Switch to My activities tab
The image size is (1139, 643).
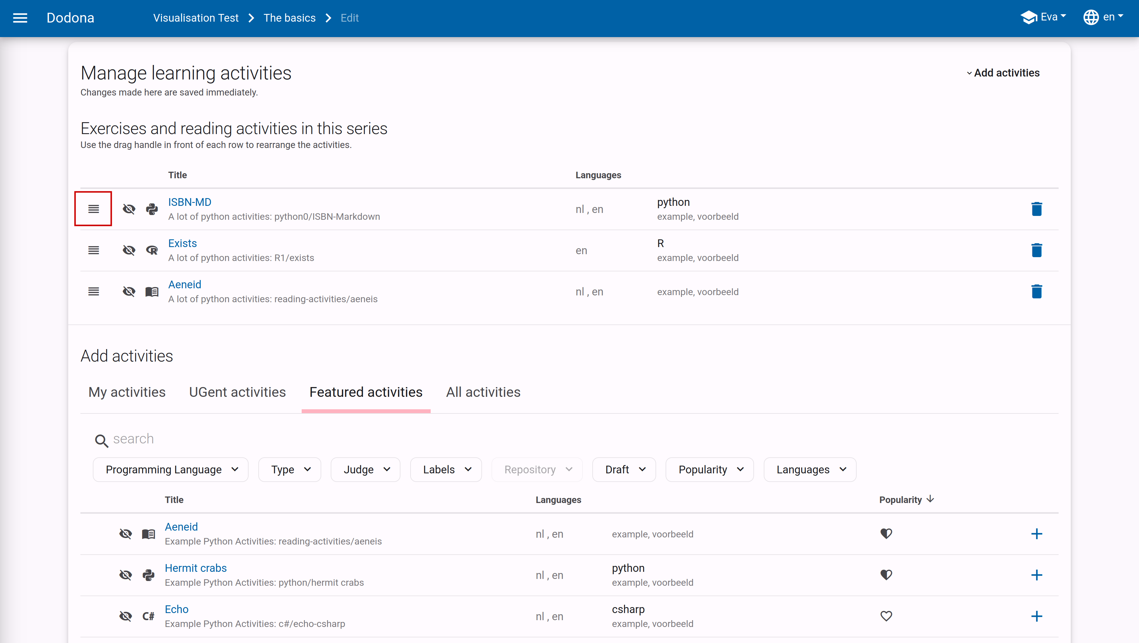[x=127, y=392]
